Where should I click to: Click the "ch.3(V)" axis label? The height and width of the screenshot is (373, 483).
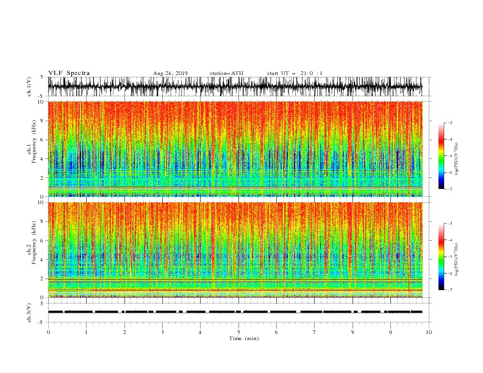(x=29, y=313)
